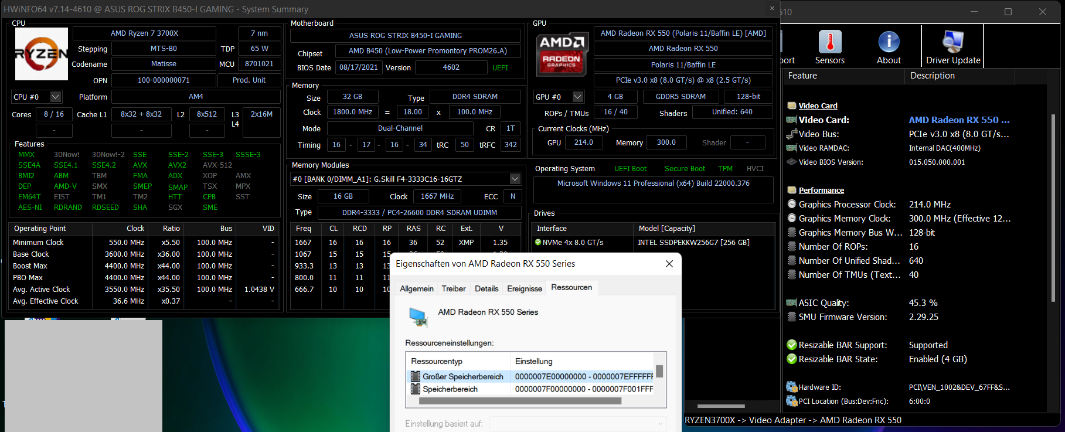This screenshot has width=1065, height=432.
Task: Click the UEFI Boot indicator
Action: 630,169
